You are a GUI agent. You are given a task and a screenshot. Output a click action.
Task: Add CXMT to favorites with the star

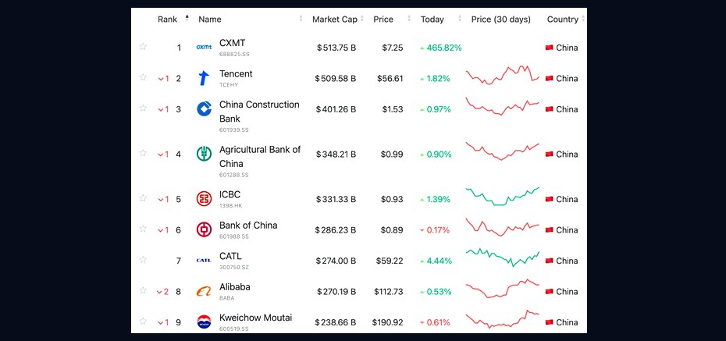click(x=143, y=46)
